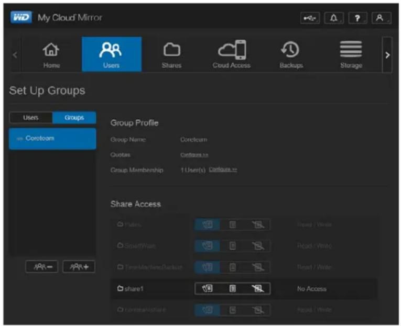Image resolution: width=401 pixels, height=326 pixels.
Task: Set Public share to read-only access
Action: pyautogui.click(x=232, y=224)
